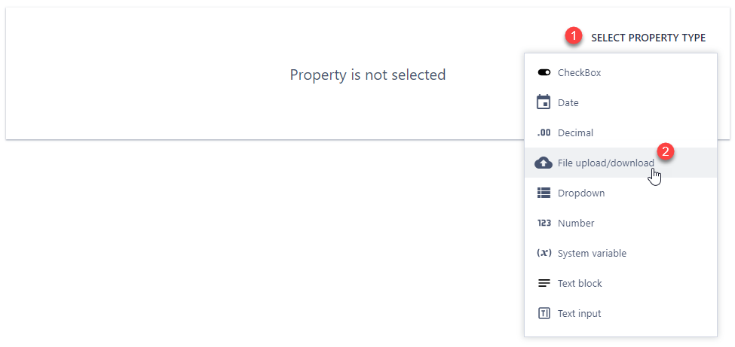Click the Decimal .00 icon
The height and width of the screenshot is (347, 735).
coord(544,133)
